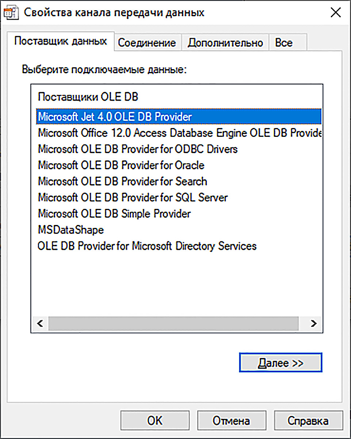Select the Поставщик данных tab
Screen dimensions: 351x439
pyautogui.click(x=61, y=41)
